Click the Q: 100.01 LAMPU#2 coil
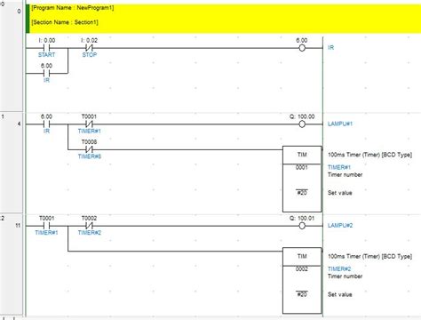Viewport: 421px width, 320px height. [x=302, y=226]
